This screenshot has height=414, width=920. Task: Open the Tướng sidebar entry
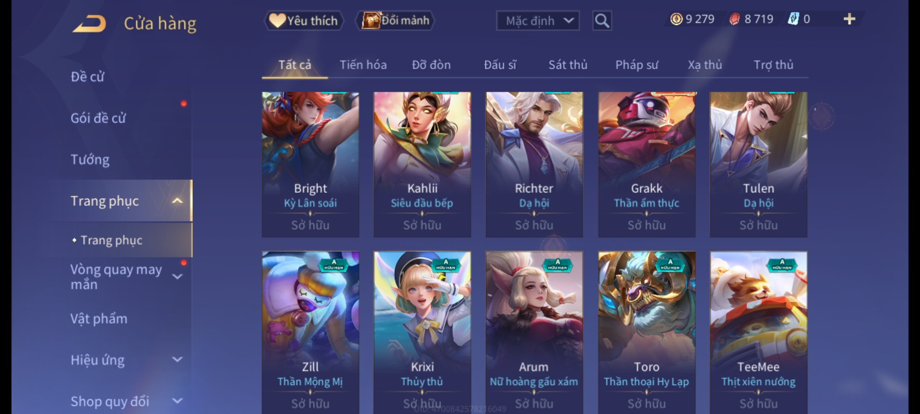[90, 159]
